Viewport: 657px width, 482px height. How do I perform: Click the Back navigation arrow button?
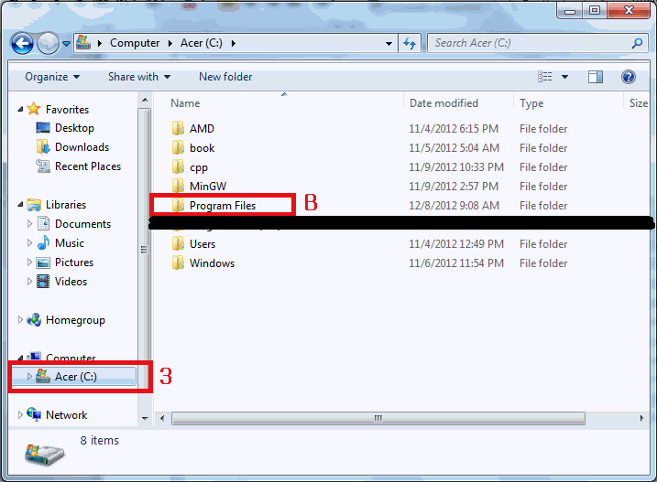(x=22, y=43)
